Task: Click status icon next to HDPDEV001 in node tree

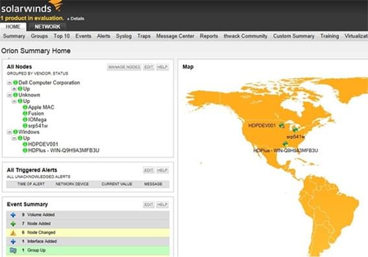Action: tap(25, 144)
